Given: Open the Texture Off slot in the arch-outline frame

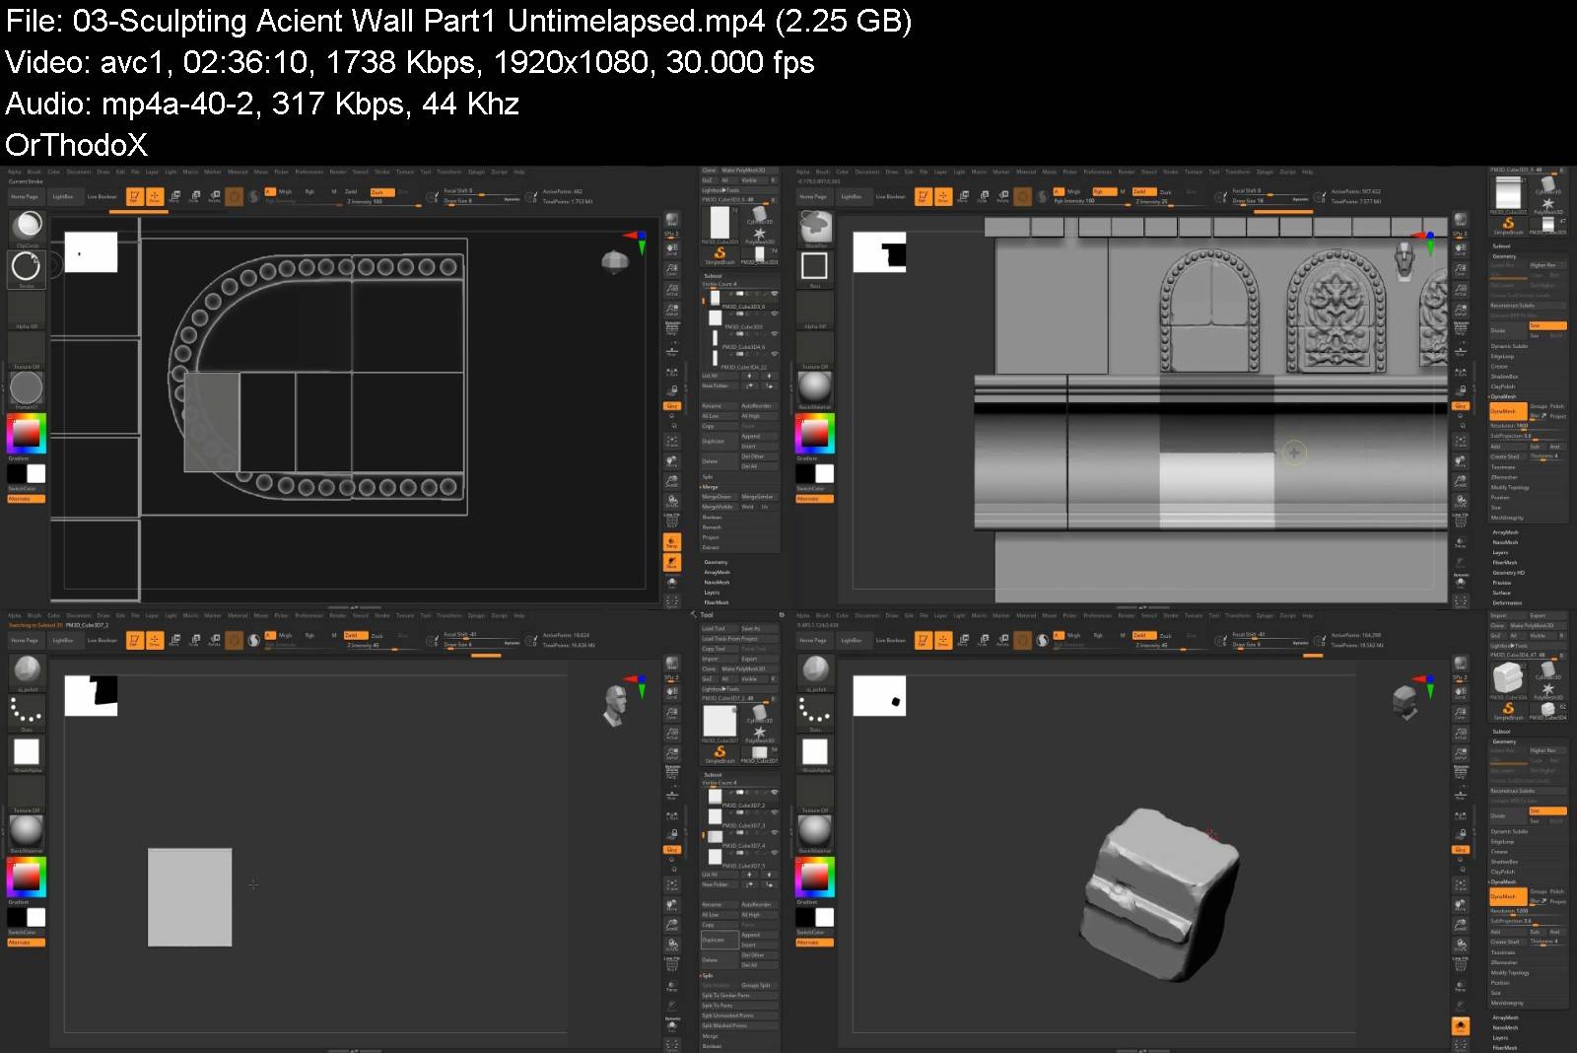Looking at the screenshot, I should [27, 350].
